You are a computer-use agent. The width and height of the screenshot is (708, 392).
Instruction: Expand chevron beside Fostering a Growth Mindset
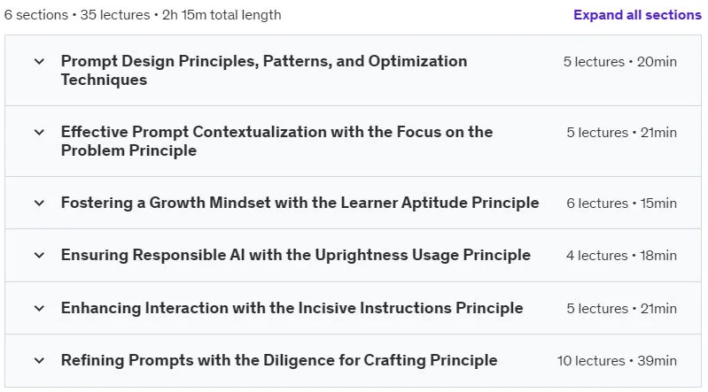pos(39,203)
